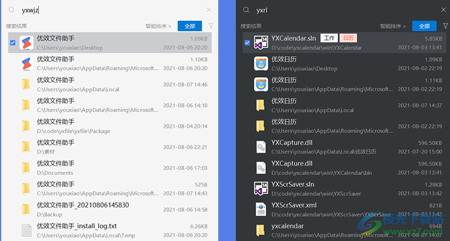Viewport: 450px width, 241px height.
Task: Select 优效文件助手_install_log.txt file name
Action: click(76, 226)
